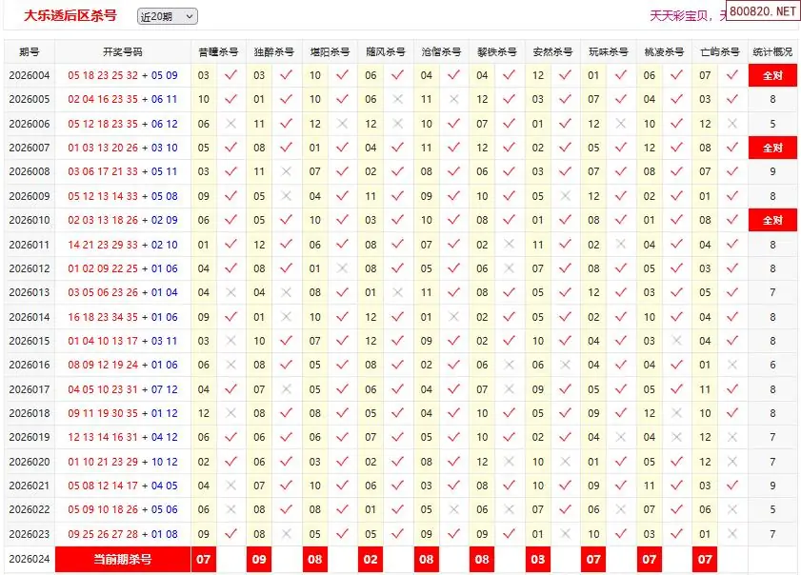This screenshot has width=801, height=575.
Task: Open the 近20期 period dropdown
Action: [x=167, y=16]
